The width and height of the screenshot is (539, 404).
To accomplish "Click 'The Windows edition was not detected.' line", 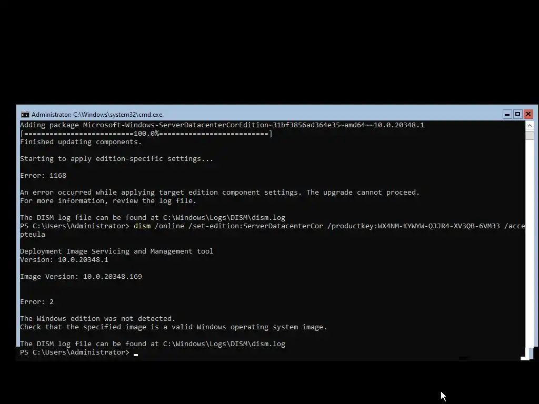I will (x=97, y=318).
